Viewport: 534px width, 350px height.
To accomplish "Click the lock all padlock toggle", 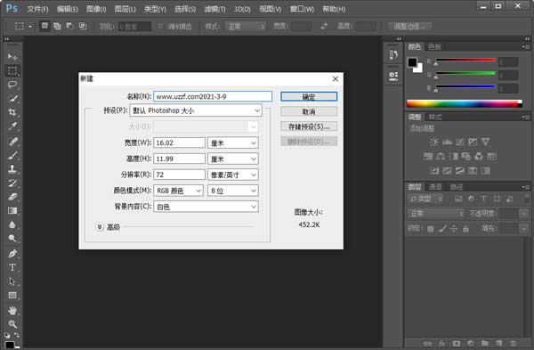I will tap(465, 229).
